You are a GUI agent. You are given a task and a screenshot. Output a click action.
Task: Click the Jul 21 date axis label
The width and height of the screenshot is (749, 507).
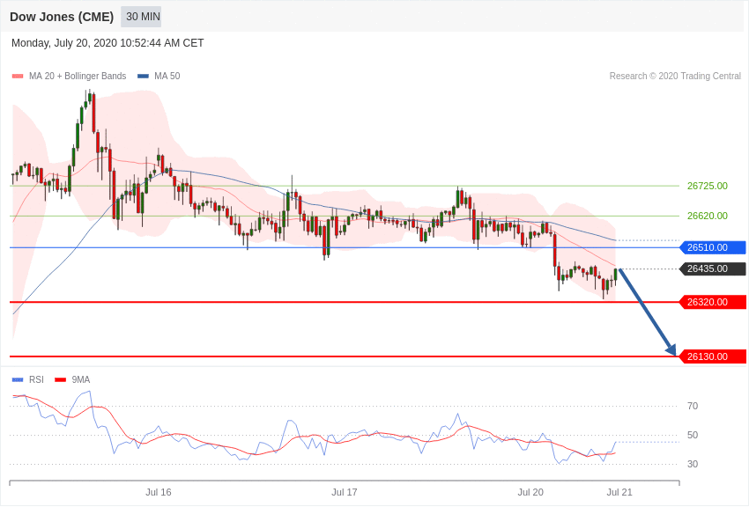pos(619,492)
